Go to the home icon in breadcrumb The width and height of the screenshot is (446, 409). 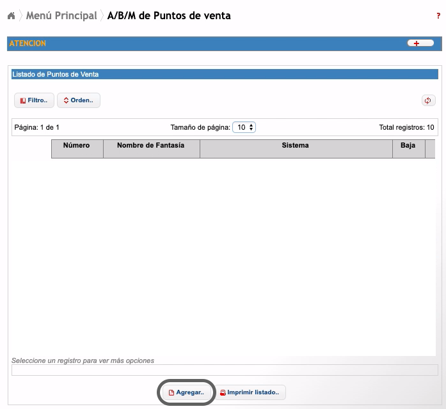[11, 15]
